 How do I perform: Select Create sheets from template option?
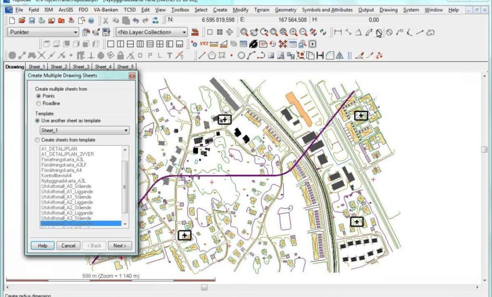point(37,140)
